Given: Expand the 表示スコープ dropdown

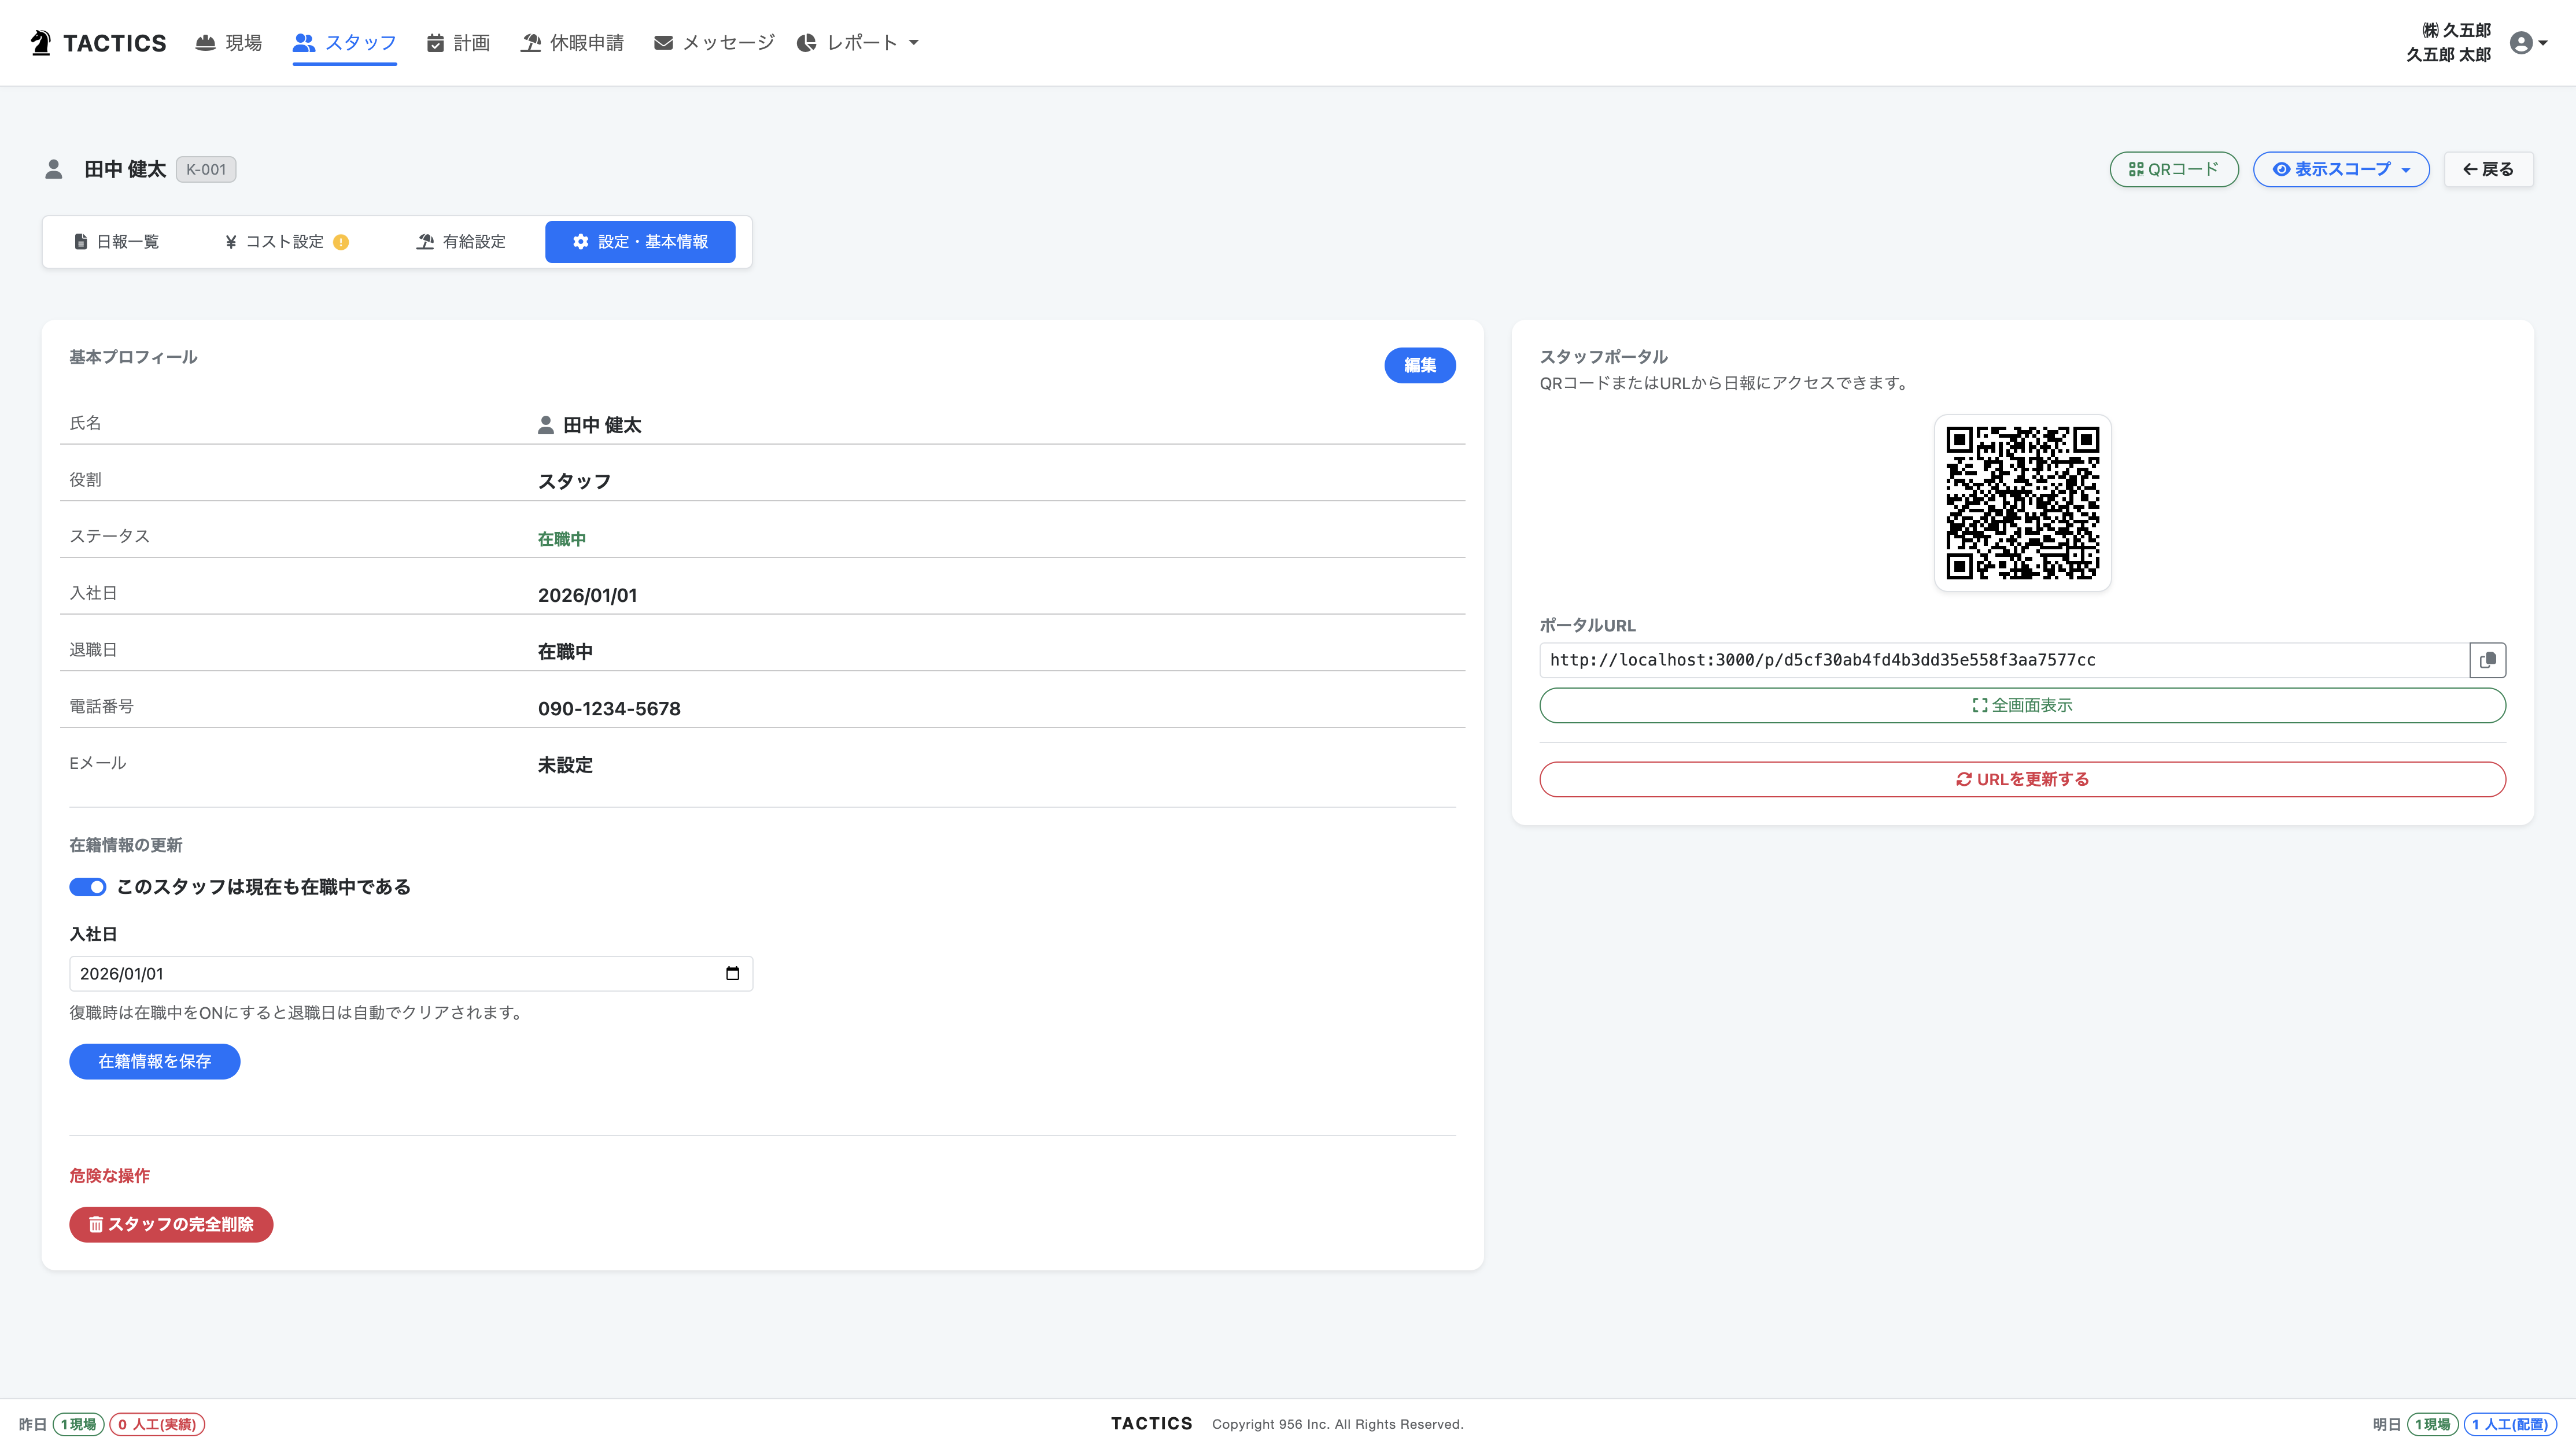Looking at the screenshot, I should click(2341, 169).
